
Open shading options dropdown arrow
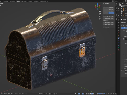coord(95,94)
